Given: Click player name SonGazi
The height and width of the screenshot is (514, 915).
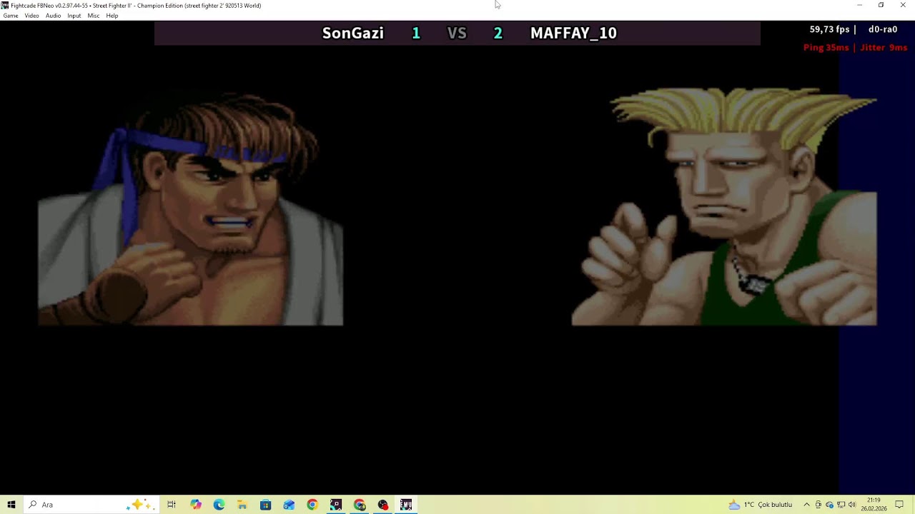Looking at the screenshot, I should pyautogui.click(x=352, y=33).
